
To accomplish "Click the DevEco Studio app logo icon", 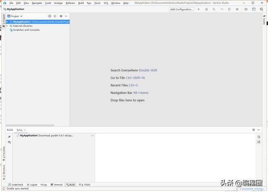I will [x=5, y=3].
